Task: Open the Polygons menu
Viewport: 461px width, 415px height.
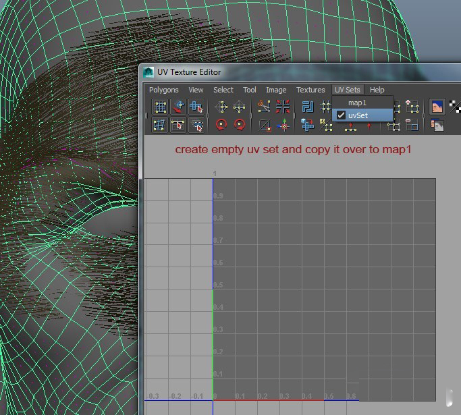Action: [x=164, y=90]
